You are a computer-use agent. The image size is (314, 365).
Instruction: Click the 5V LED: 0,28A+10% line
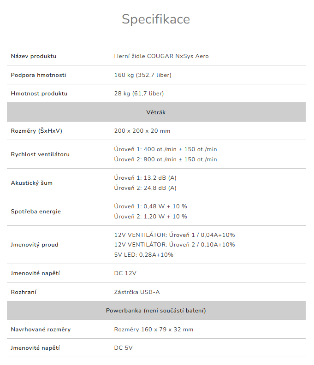click(144, 254)
